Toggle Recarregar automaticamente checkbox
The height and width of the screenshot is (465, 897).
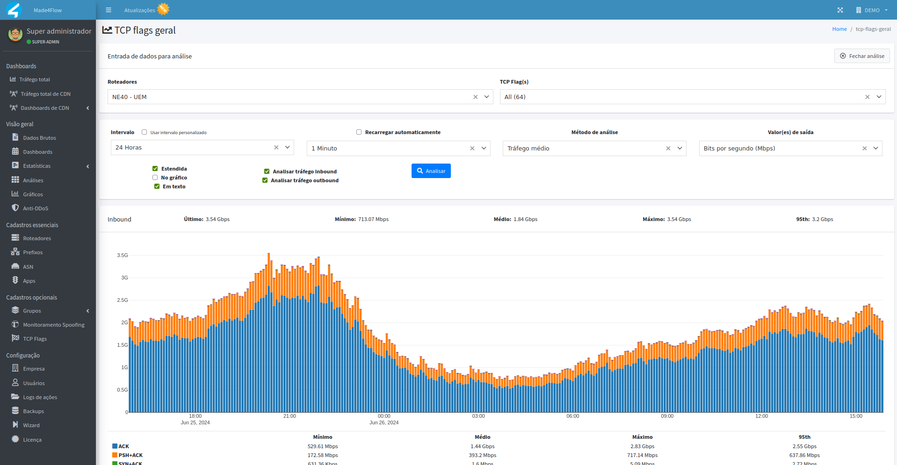click(x=359, y=132)
